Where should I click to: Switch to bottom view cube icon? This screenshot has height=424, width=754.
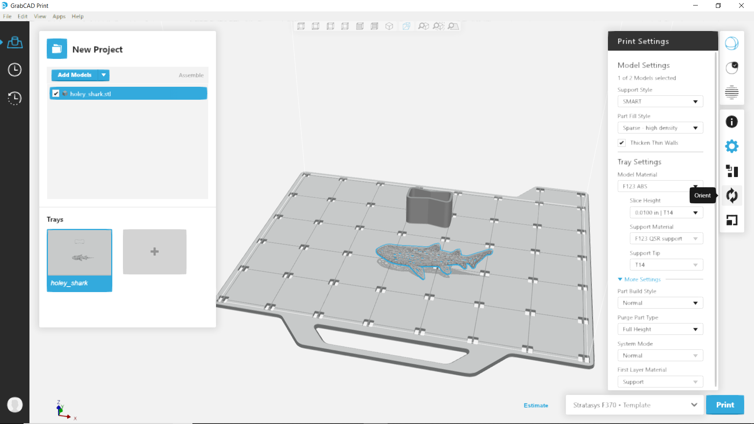pyautogui.click(x=315, y=26)
